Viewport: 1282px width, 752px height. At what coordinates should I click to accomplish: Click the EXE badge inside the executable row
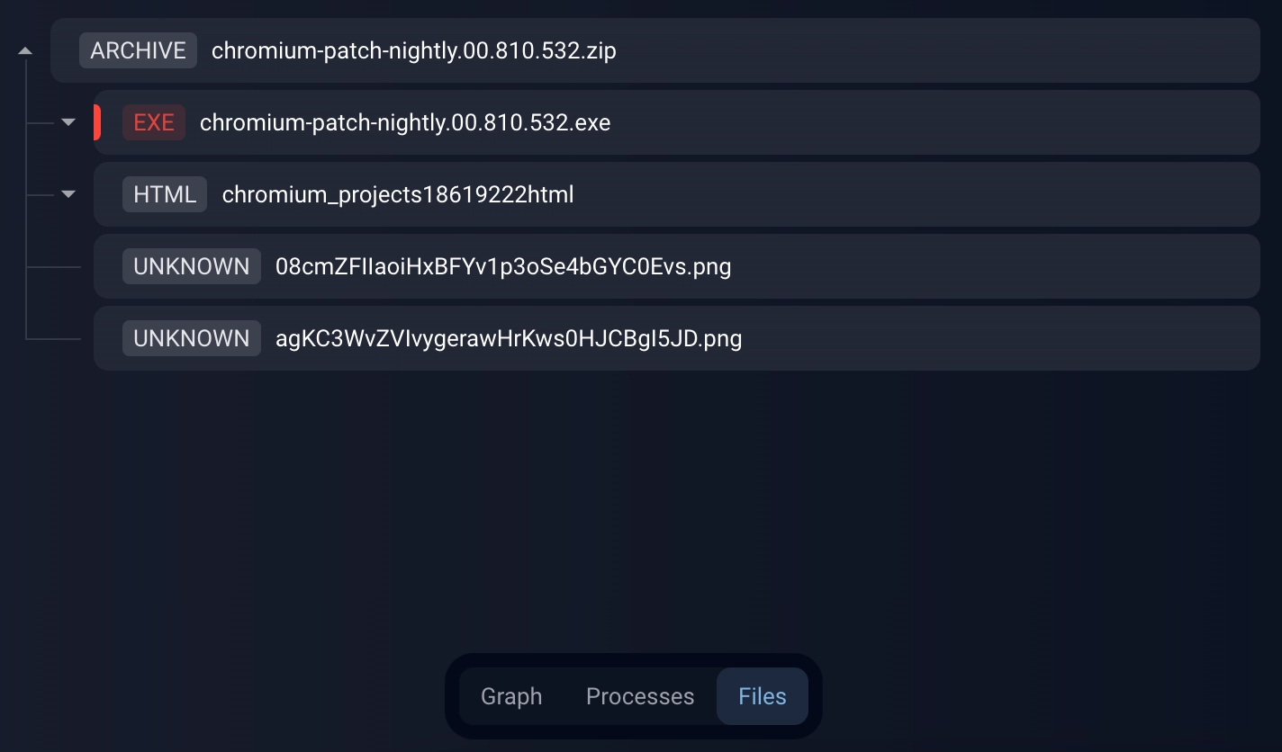pos(154,122)
